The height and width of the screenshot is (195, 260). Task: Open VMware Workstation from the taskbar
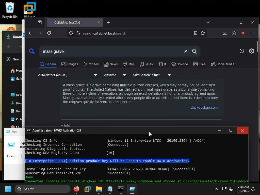[x=87, y=189]
